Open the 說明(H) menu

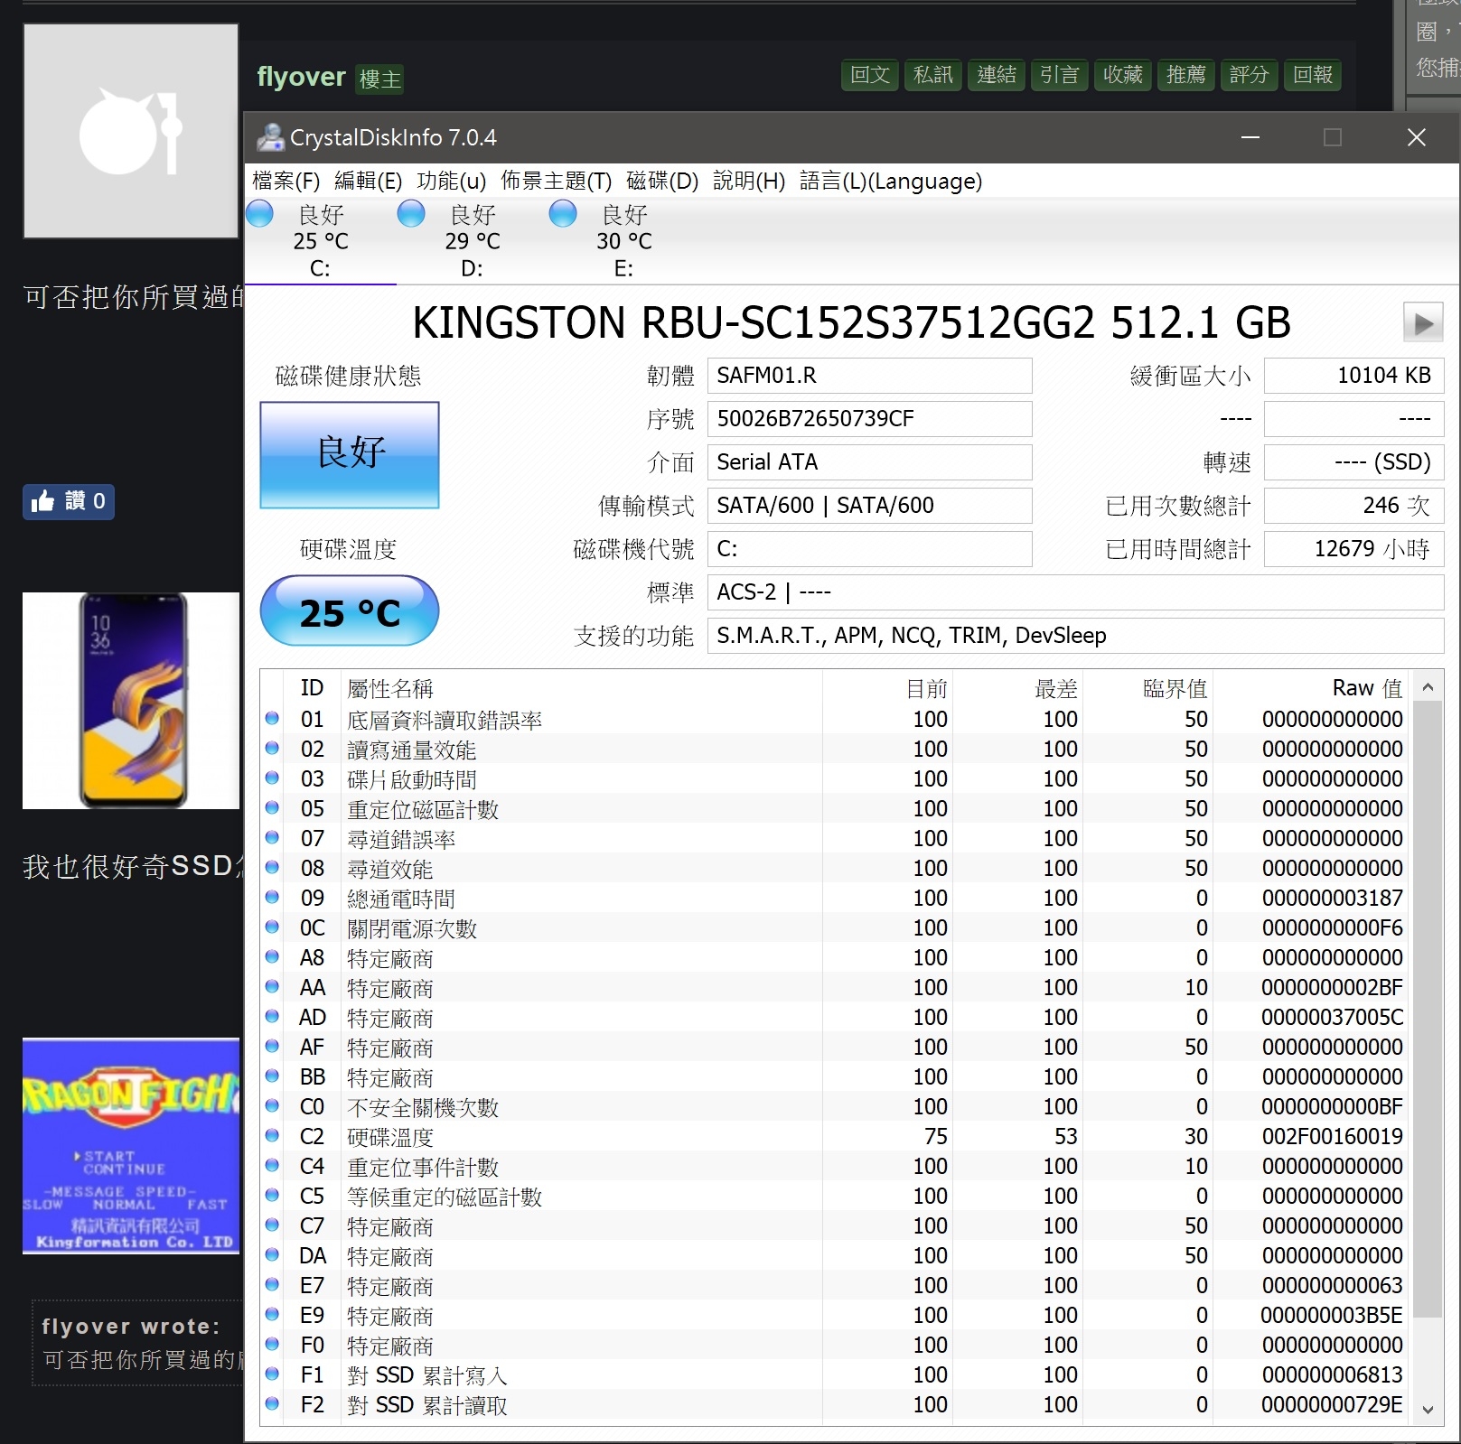(x=748, y=182)
